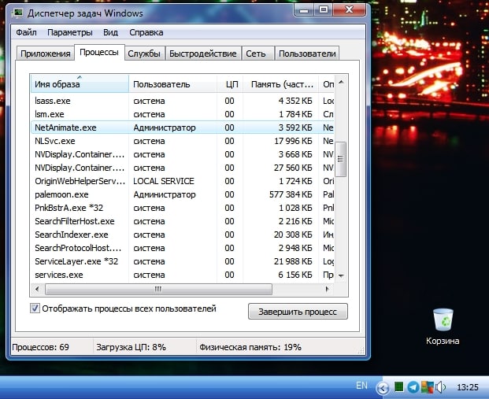Select the ServiceLayer.exe *32 process

pyautogui.click(x=183, y=261)
